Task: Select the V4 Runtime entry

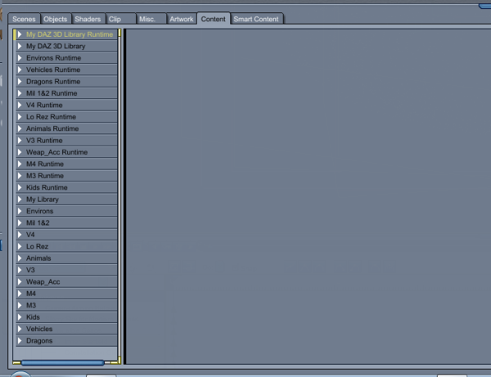Action: (67, 105)
